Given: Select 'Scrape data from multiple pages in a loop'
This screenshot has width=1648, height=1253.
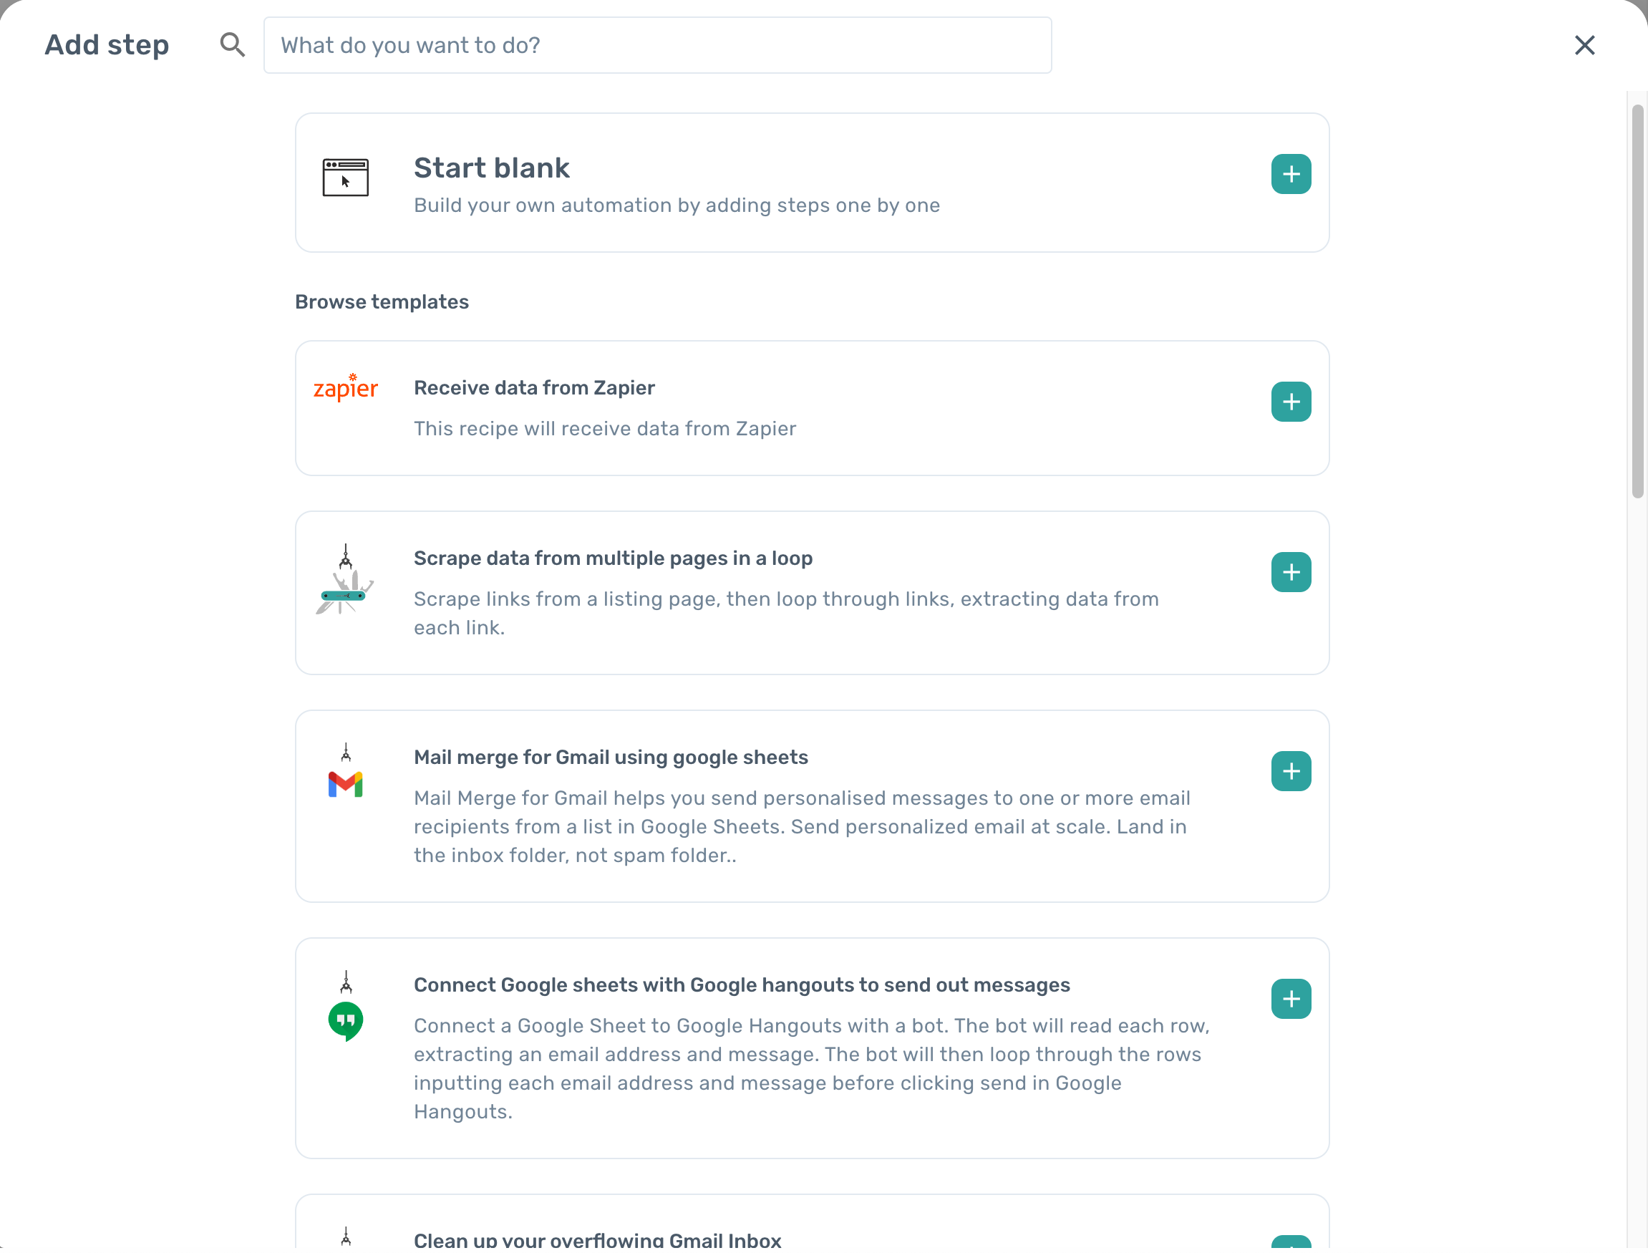Looking at the screenshot, I should pyautogui.click(x=613, y=558).
